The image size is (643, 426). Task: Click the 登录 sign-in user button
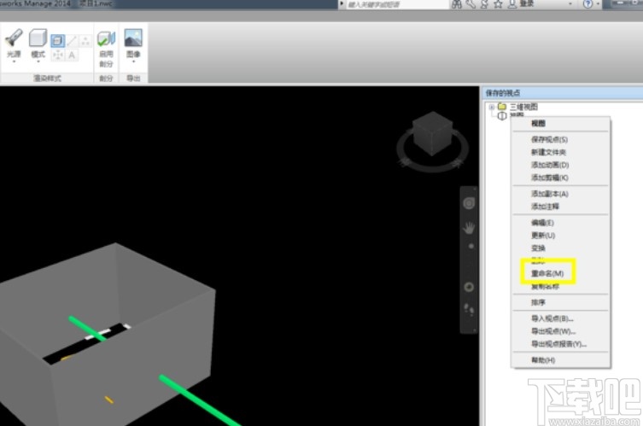pyautogui.click(x=521, y=4)
